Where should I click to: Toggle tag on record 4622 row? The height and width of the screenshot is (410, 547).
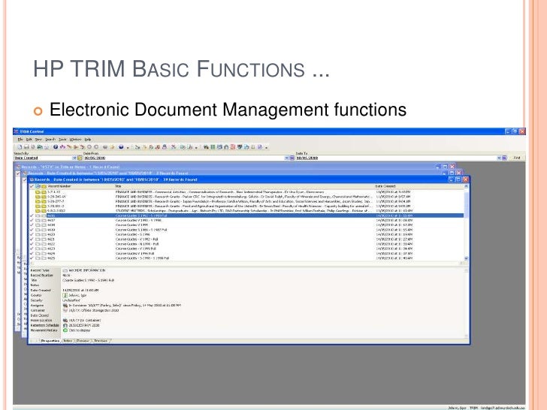[32, 244]
